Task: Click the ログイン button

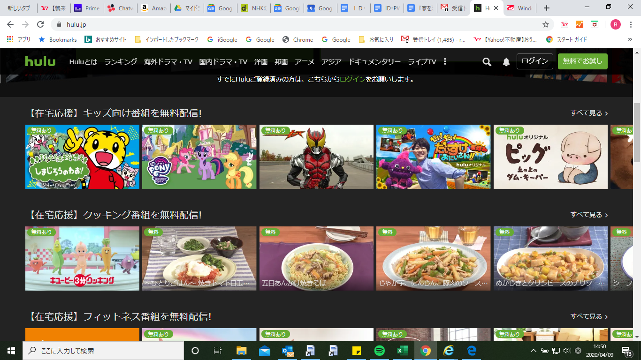Action: (x=535, y=61)
